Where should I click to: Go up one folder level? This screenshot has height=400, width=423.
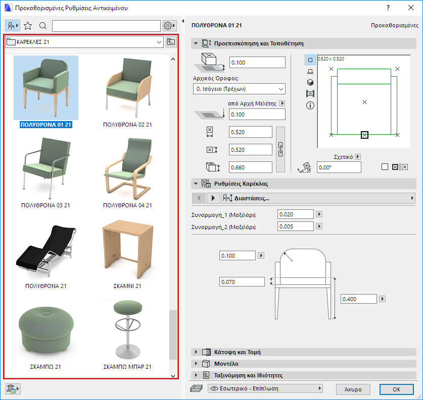(x=171, y=42)
